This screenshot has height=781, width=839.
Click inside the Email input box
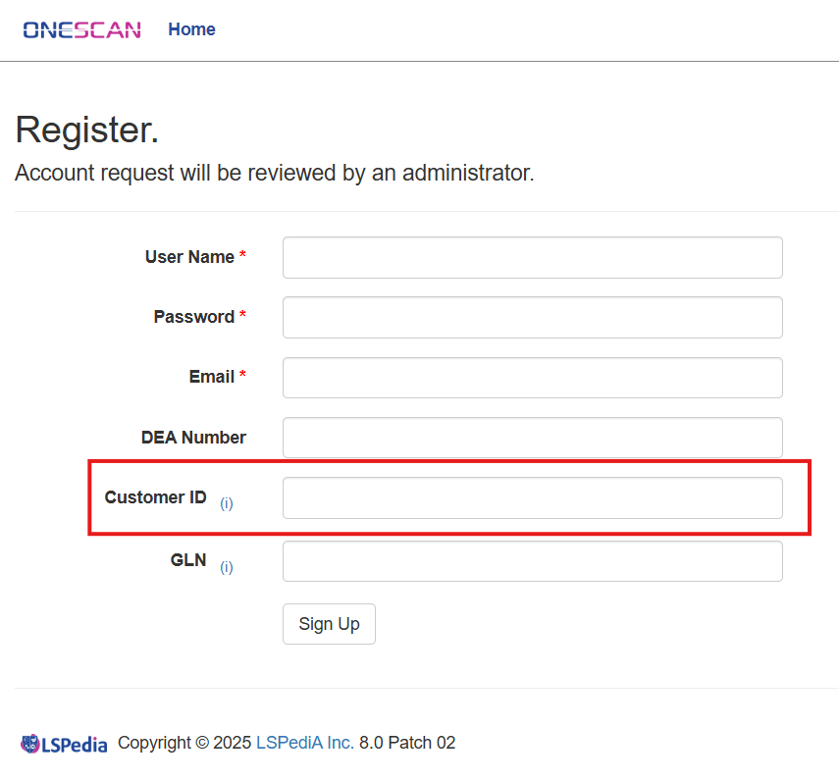tap(533, 378)
